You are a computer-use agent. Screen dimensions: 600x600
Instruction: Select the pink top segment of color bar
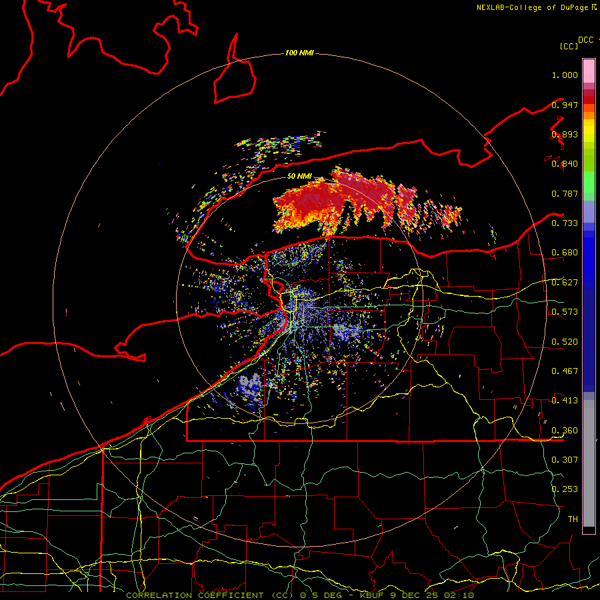point(589,71)
